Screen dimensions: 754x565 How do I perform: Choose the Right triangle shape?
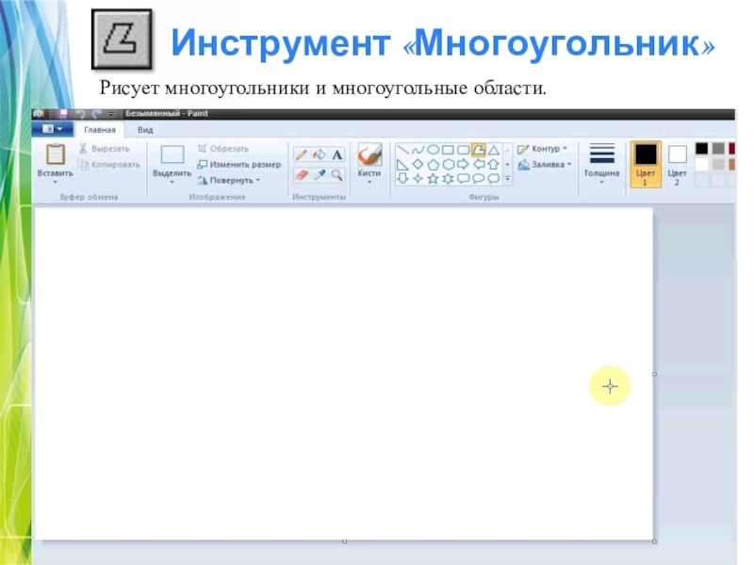point(403,164)
